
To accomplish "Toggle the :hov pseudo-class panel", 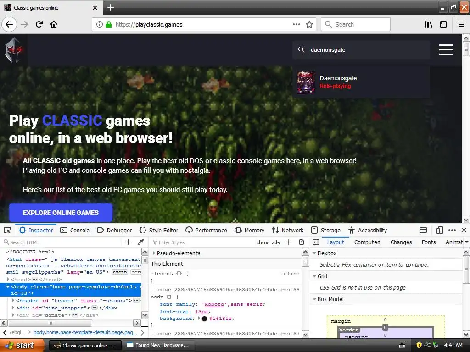I will [x=263, y=242].
